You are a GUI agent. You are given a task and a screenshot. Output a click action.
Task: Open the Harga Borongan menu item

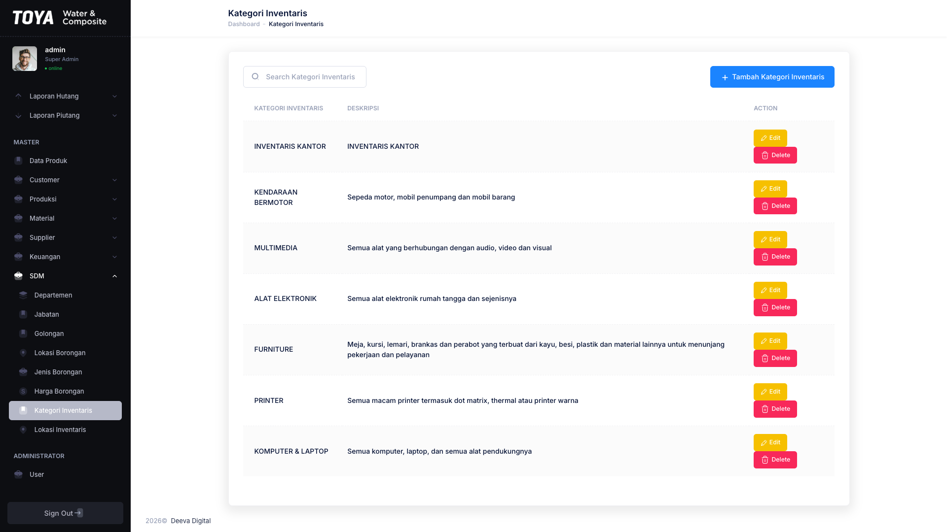pyautogui.click(x=65, y=391)
